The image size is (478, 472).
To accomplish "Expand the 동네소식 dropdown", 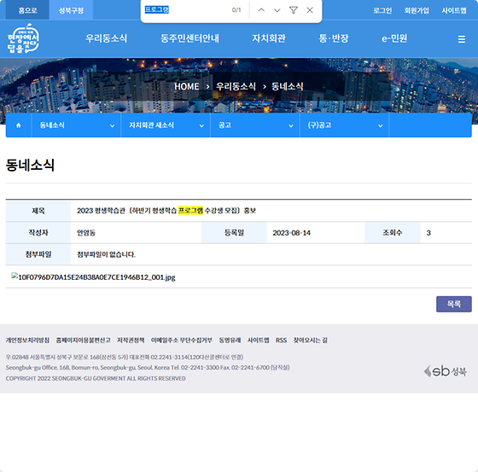I will [76, 125].
